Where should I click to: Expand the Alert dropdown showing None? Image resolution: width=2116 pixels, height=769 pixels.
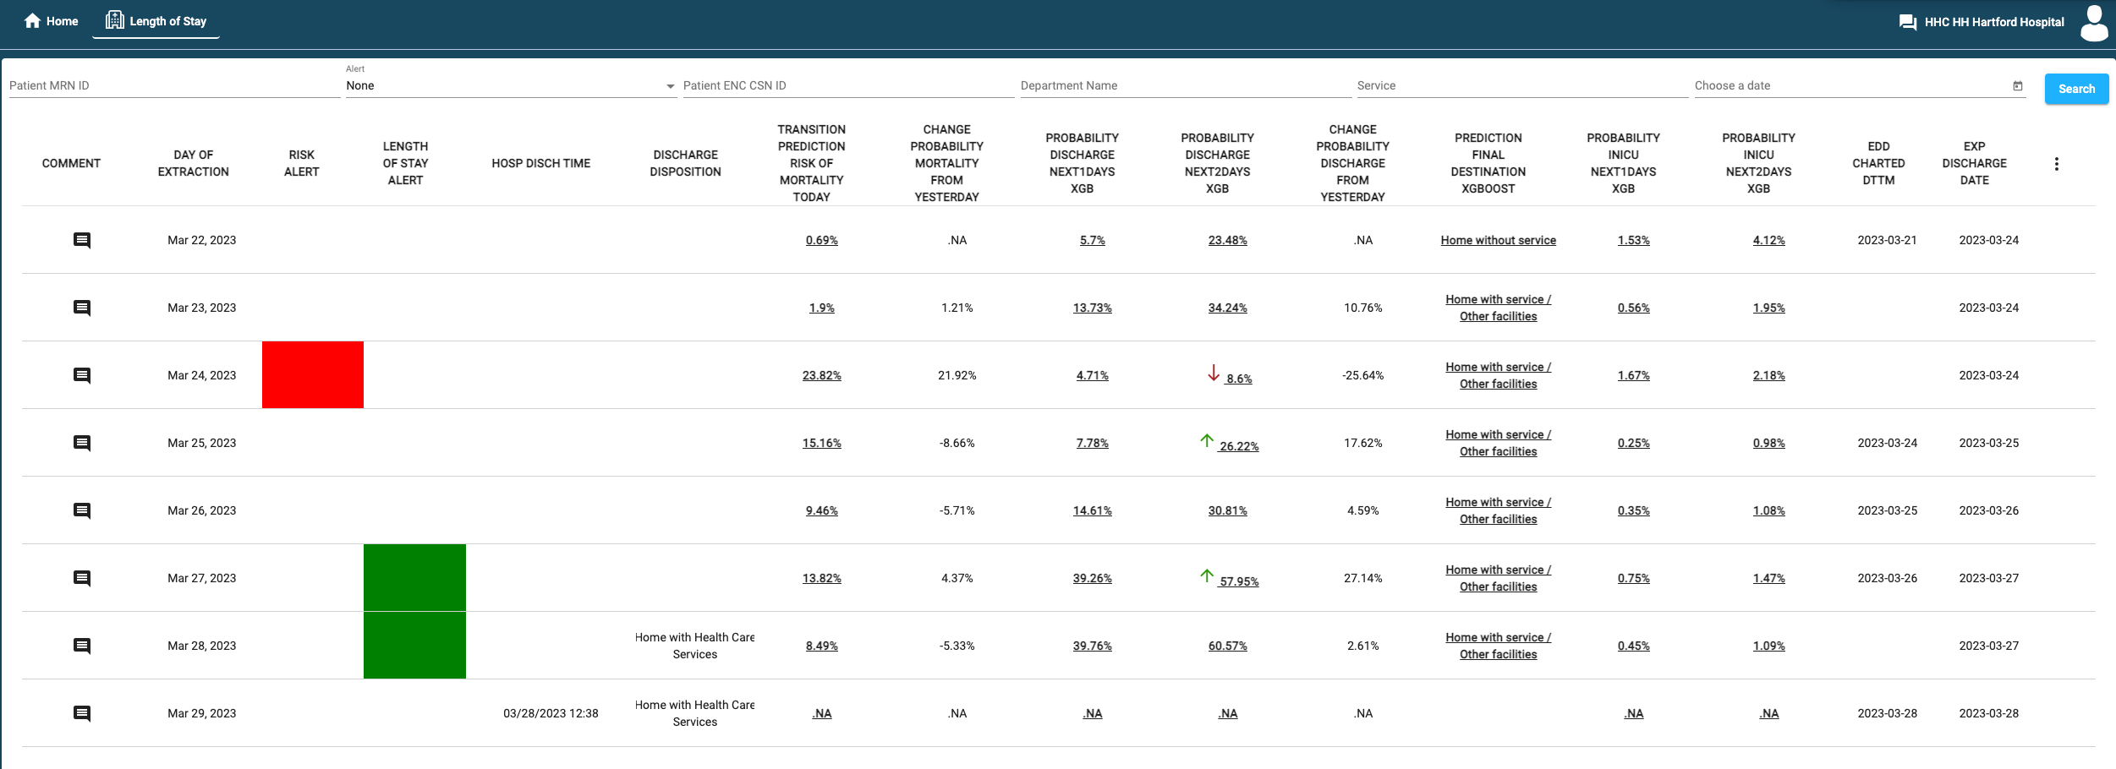(x=511, y=85)
